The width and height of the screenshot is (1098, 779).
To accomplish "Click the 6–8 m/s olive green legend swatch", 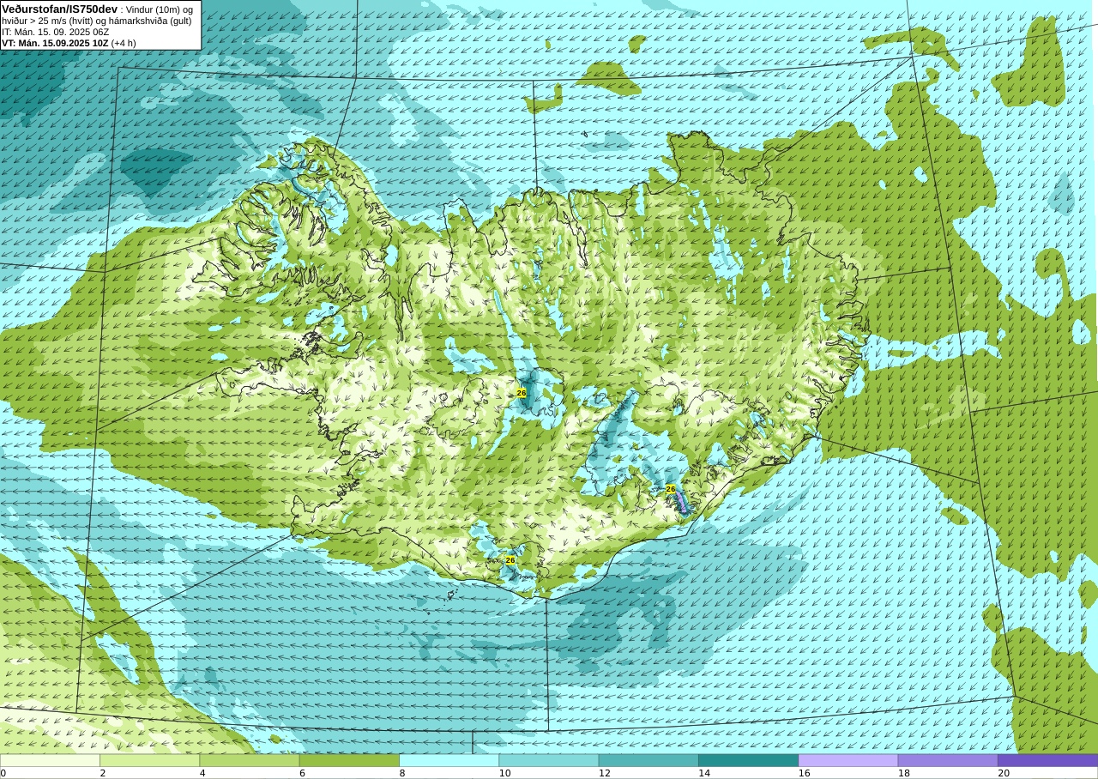I will 349,760.
